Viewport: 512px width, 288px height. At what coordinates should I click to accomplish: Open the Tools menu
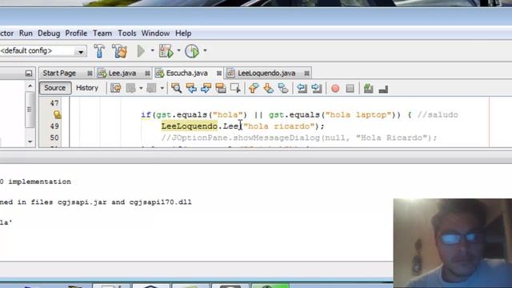point(127,34)
